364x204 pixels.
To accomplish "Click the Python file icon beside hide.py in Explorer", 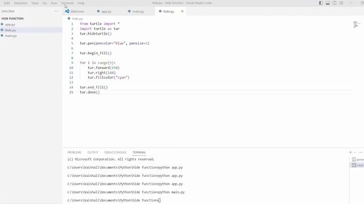I will click(2, 30).
